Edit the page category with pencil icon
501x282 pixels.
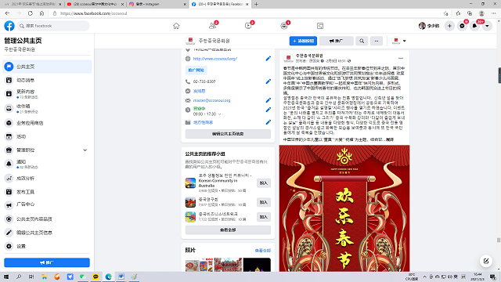tap(268, 122)
